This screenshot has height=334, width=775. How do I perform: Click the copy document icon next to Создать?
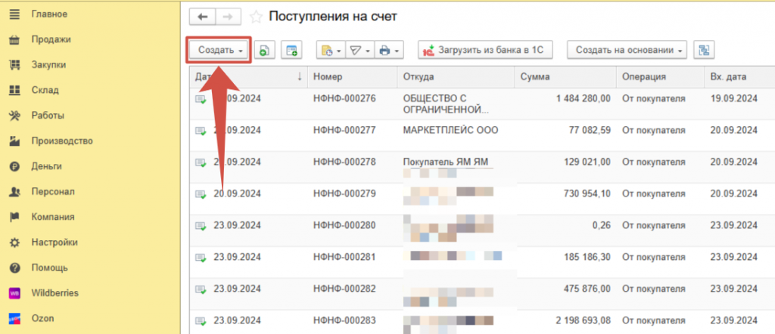coord(263,51)
